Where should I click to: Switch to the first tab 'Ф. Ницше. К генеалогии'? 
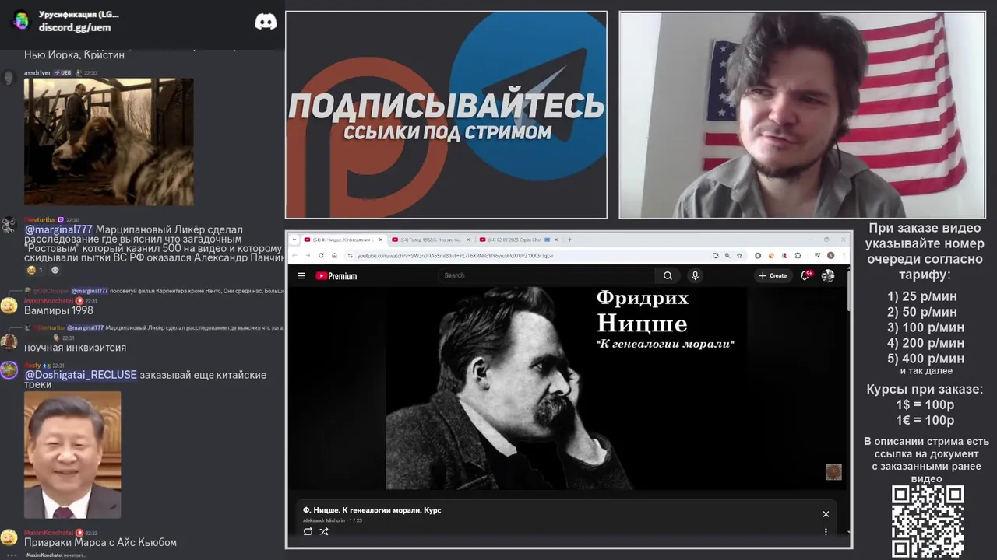coord(343,240)
